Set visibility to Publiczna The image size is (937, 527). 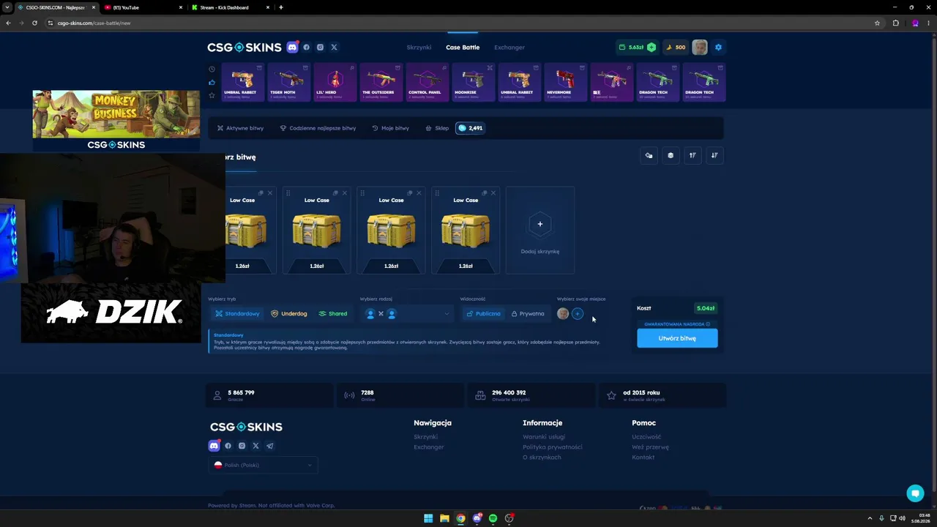(483, 314)
